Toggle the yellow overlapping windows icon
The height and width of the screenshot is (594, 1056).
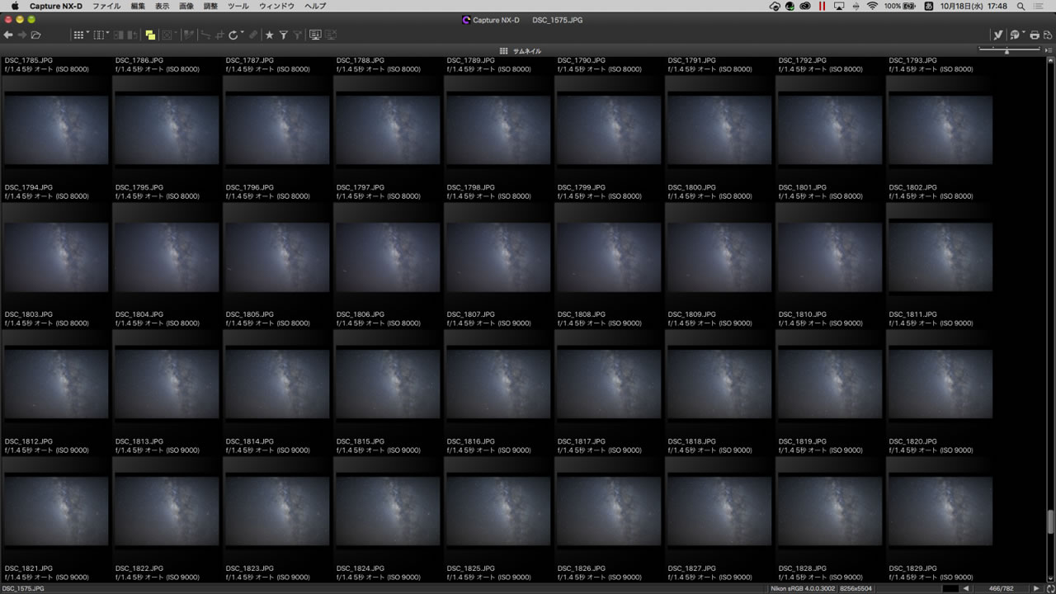pos(150,35)
